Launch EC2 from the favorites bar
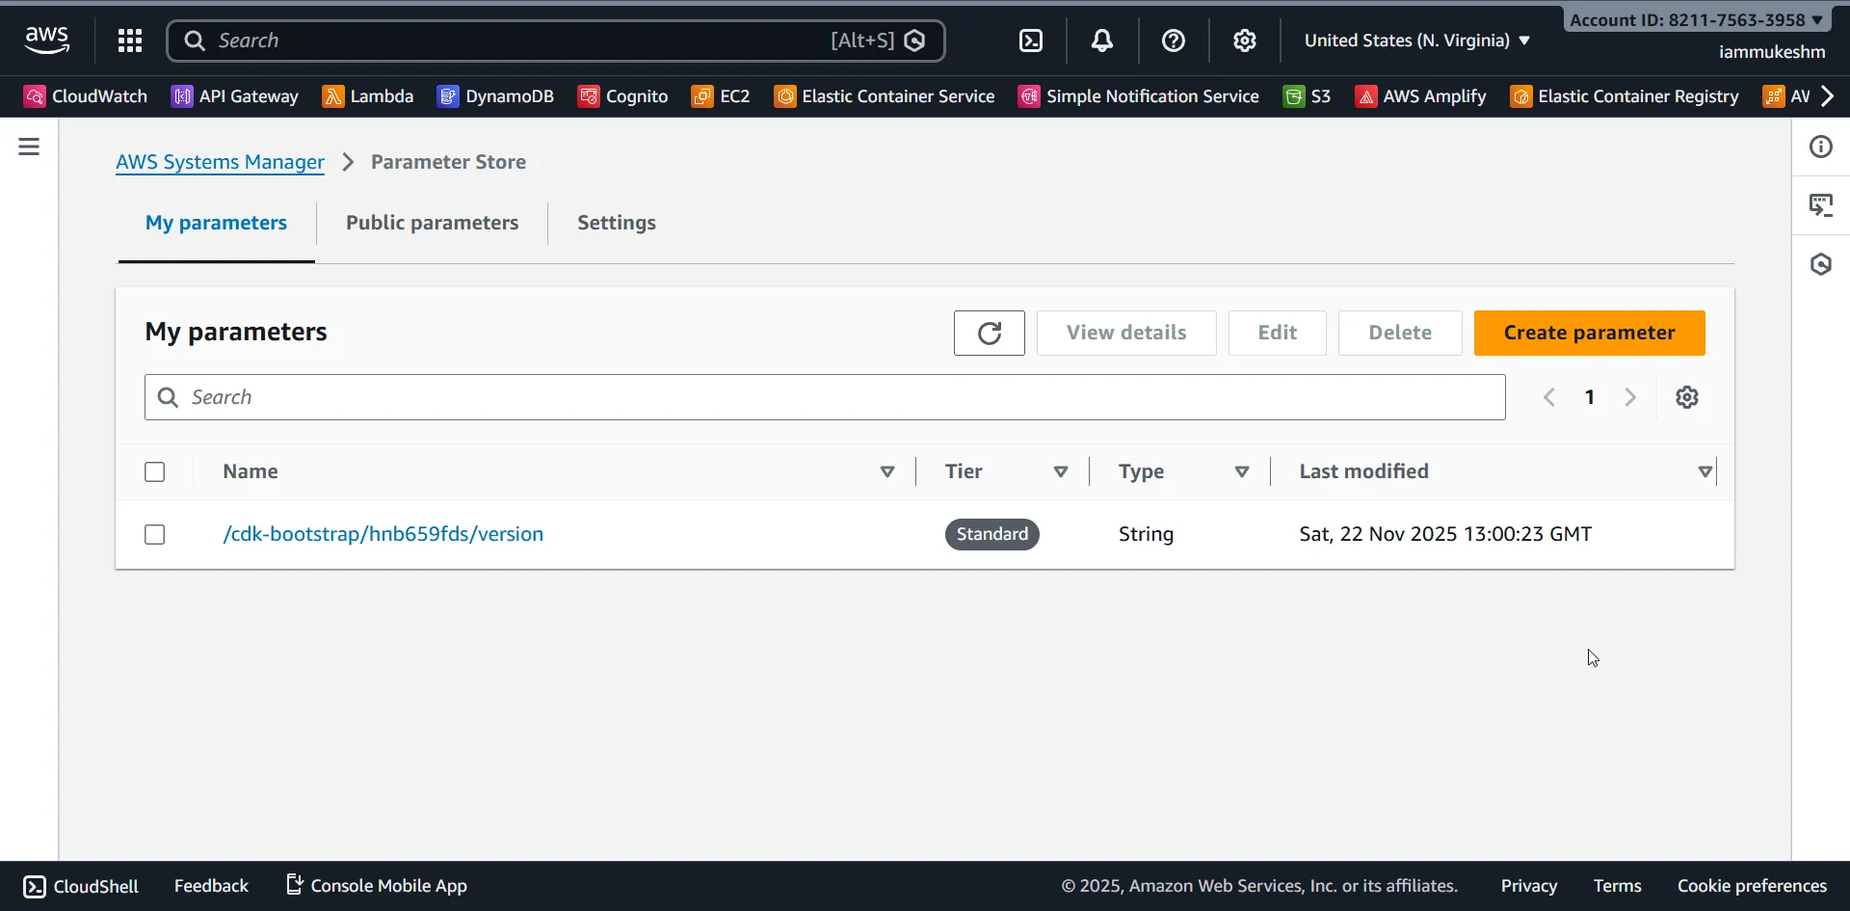This screenshot has height=911, width=1850. coord(720,95)
